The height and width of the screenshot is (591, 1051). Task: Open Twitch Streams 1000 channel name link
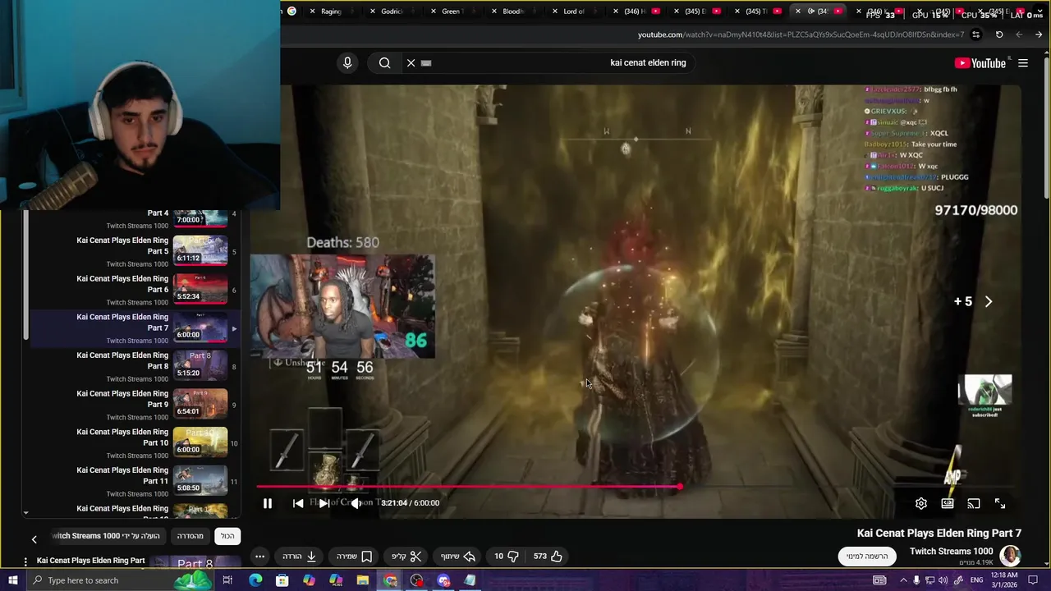951,551
